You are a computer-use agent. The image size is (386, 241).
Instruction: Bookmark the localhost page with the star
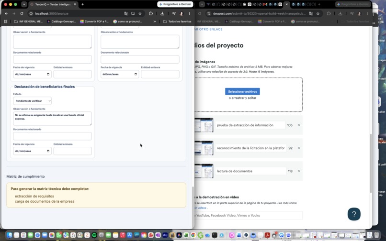pos(140,13)
